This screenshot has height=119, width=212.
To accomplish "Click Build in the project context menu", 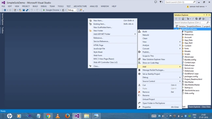I will (159, 32).
